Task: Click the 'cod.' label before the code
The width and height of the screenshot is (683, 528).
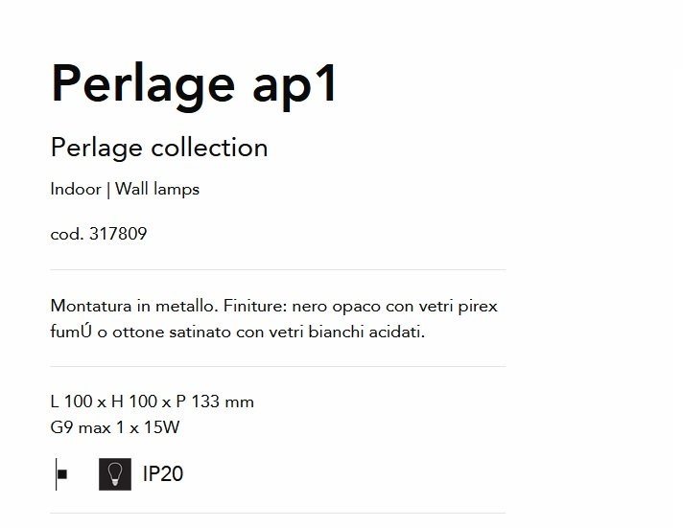Action: [x=67, y=234]
